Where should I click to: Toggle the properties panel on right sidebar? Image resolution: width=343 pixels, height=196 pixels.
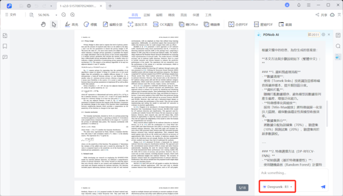click(x=338, y=35)
